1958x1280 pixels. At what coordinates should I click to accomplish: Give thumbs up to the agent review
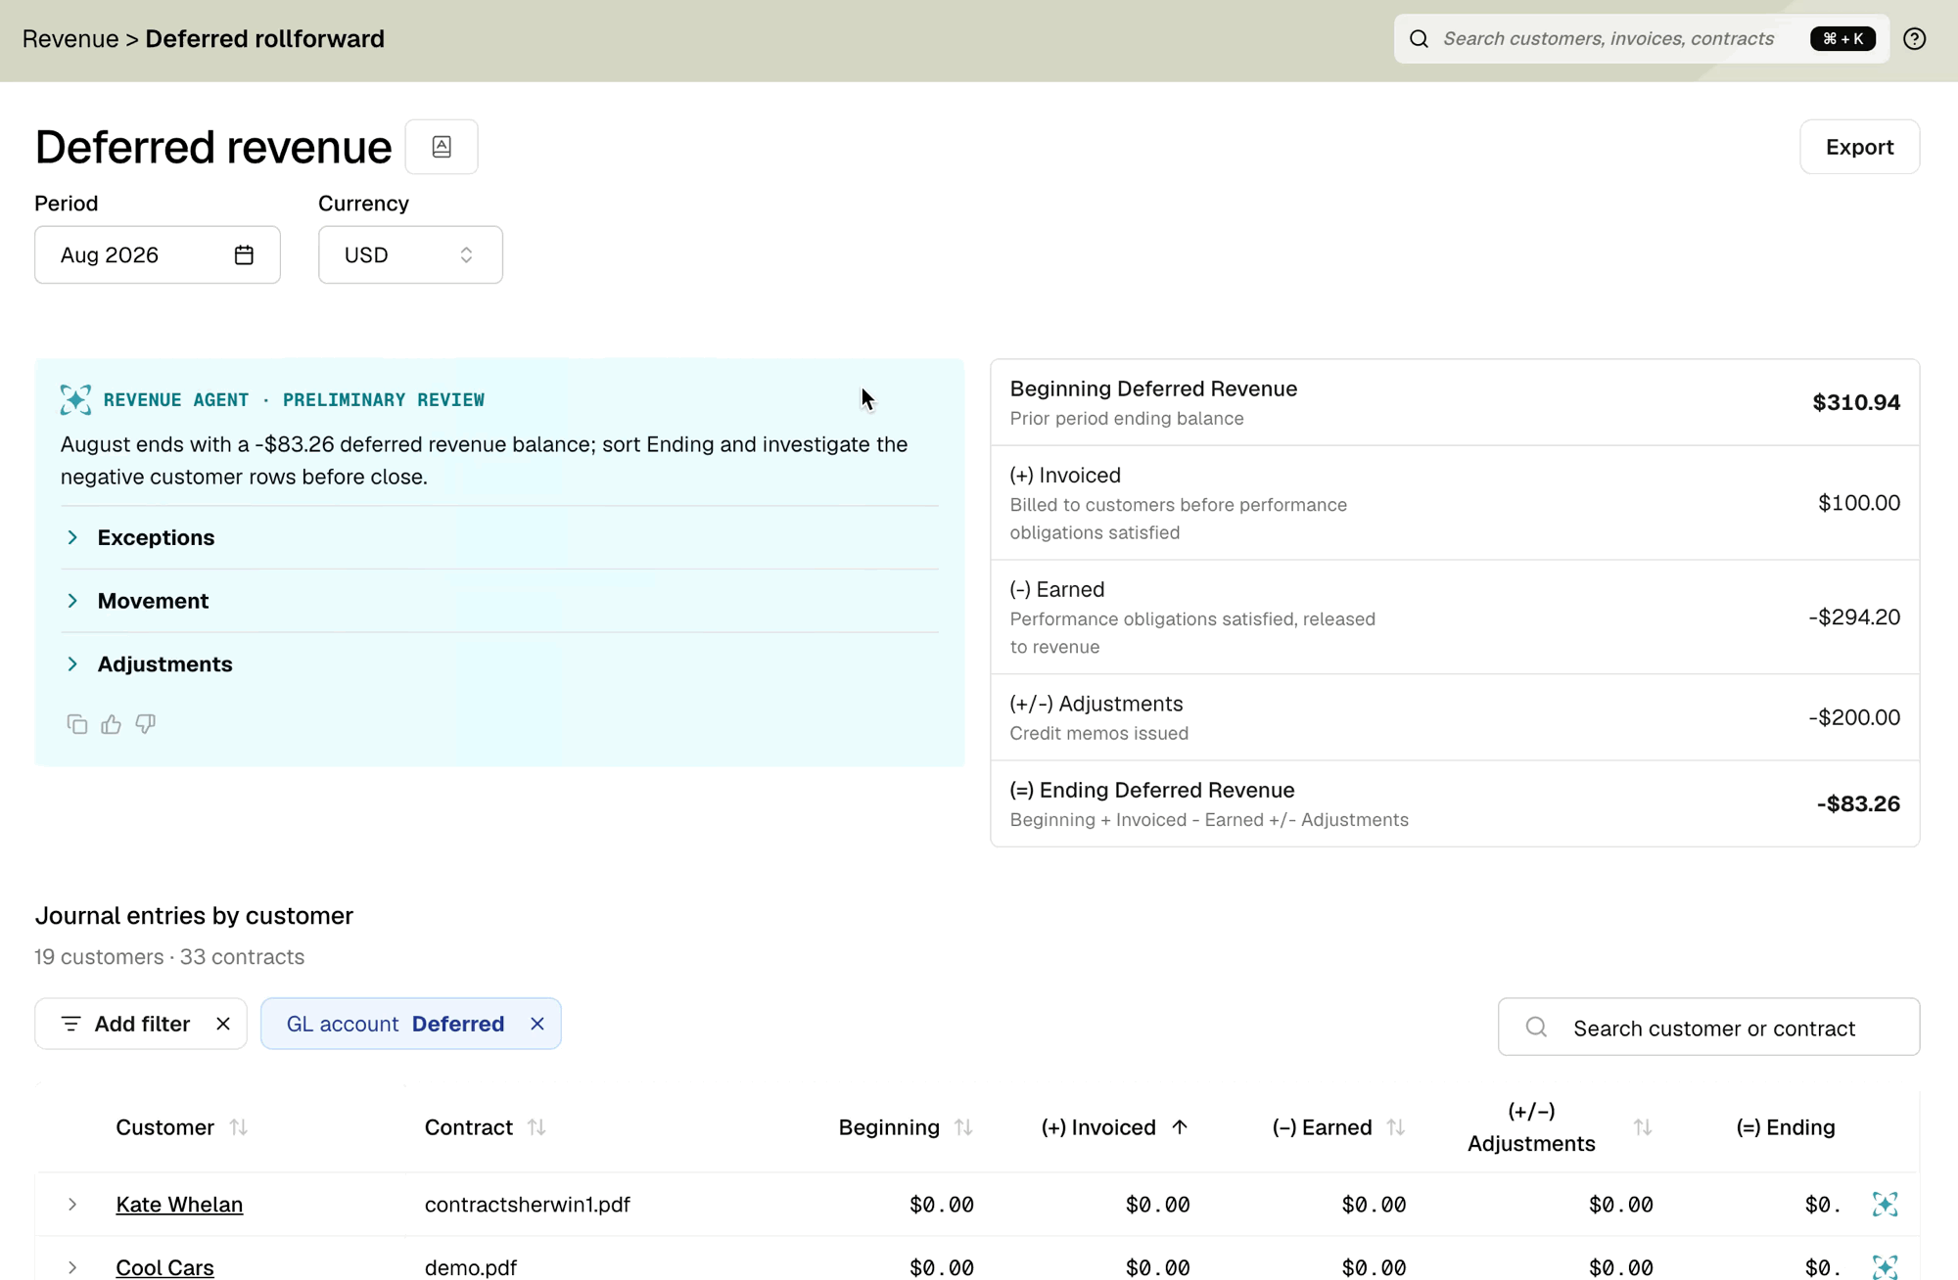[x=112, y=724]
